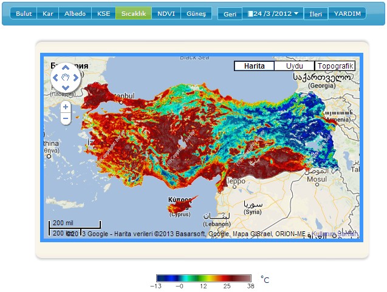Open YARDIM help
The width and height of the screenshot is (387, 292).
(347, 13)
